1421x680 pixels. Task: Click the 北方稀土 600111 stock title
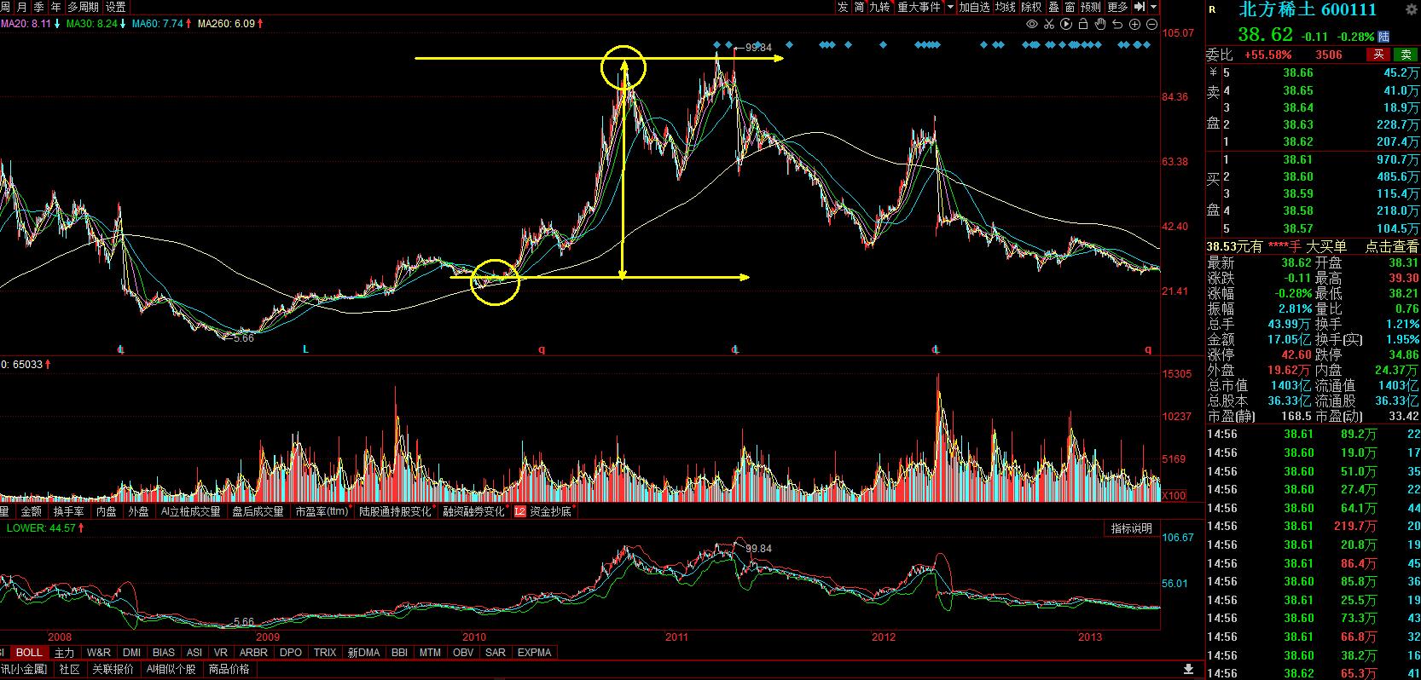[1308, 9]
